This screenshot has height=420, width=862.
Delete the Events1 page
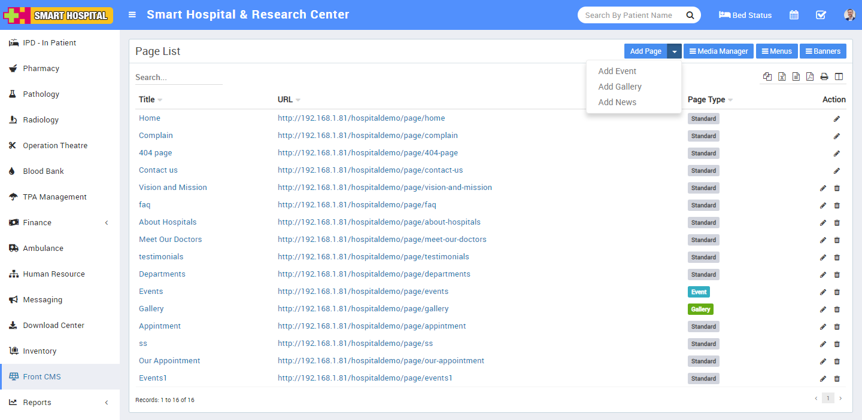point(837,379)
